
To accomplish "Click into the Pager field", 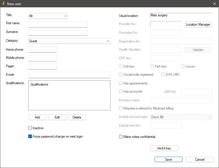I will click(x=42, y=66).
